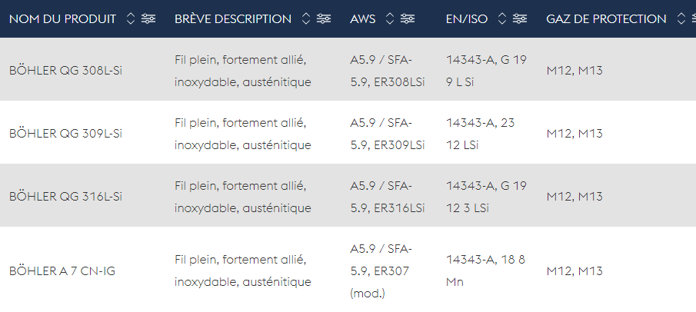Image resolution: width=696 pixels, height=312 pixels.
Task: Click the Brève description header text
Action: pyautogui.click(x=233, y=19)
